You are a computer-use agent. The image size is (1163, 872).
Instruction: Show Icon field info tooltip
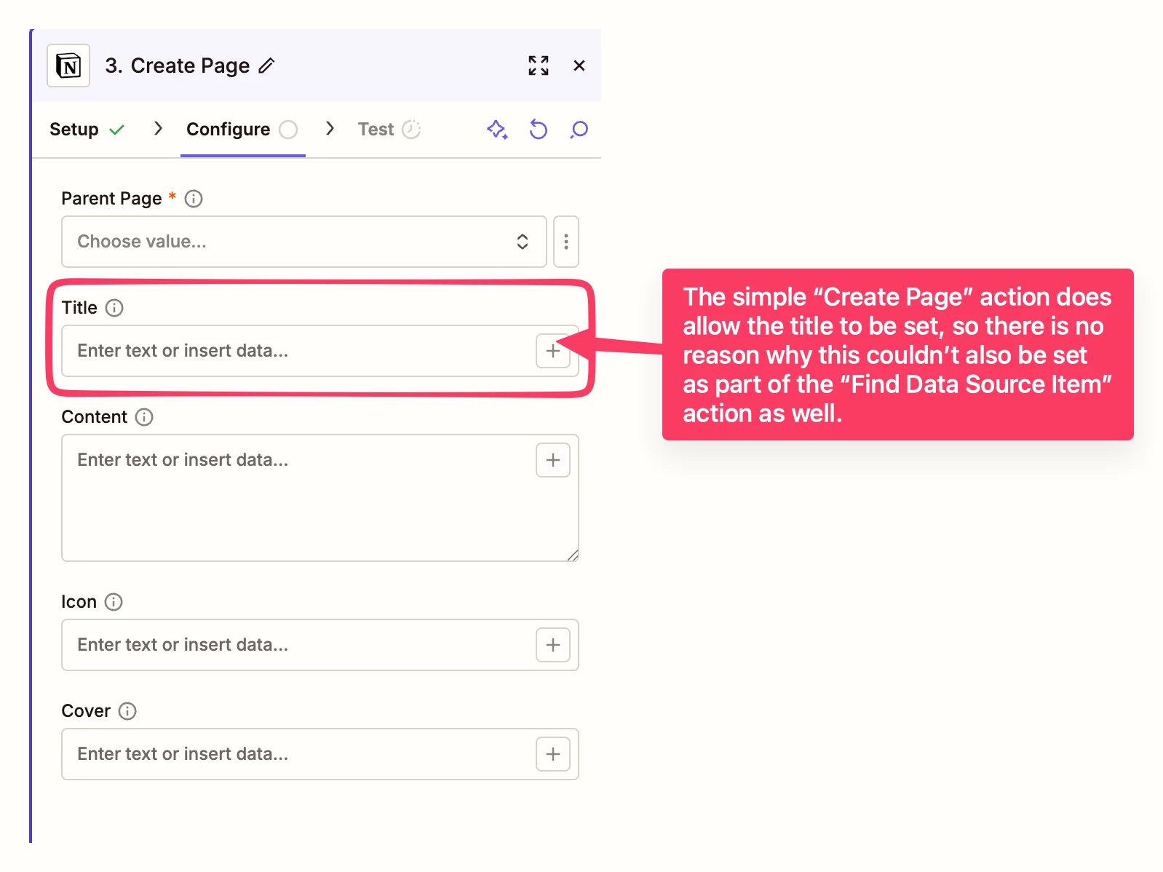pyautogui.click(x=114, y=602)
